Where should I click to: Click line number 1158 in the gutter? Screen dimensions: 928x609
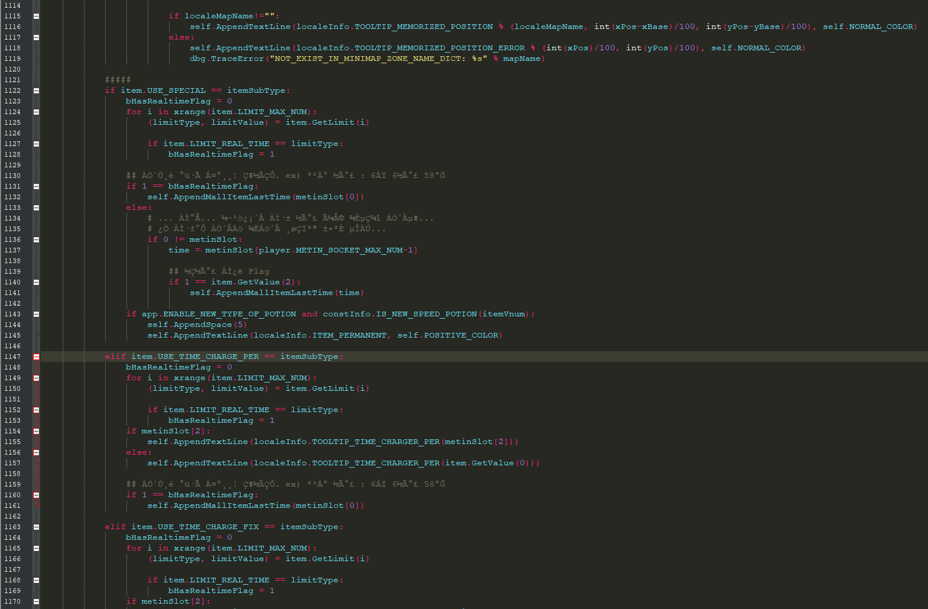click(x=12, y=474)
